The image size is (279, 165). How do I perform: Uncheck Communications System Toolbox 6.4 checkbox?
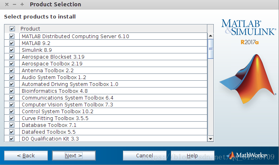tap(12, 98)
